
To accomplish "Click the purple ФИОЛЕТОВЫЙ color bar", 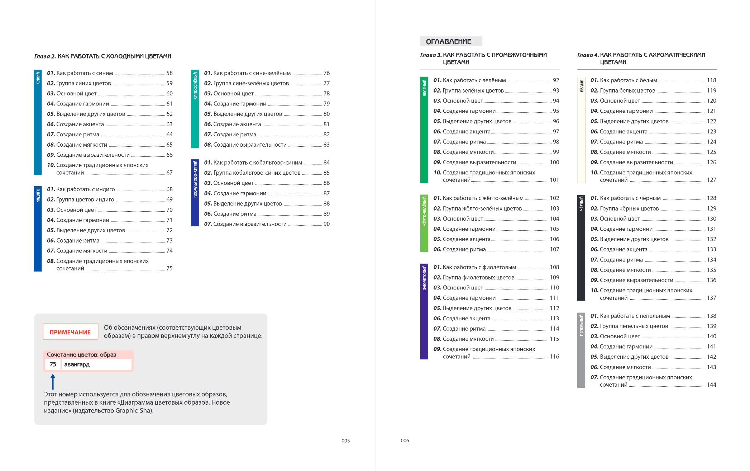I will coord(424,311).
